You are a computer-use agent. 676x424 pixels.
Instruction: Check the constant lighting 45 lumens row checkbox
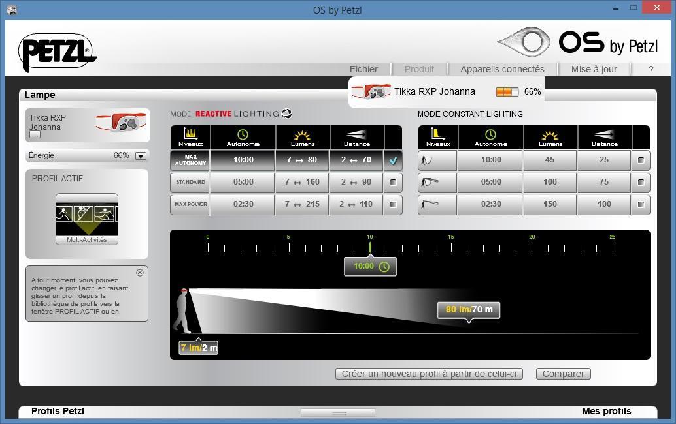tap(641, 160)
